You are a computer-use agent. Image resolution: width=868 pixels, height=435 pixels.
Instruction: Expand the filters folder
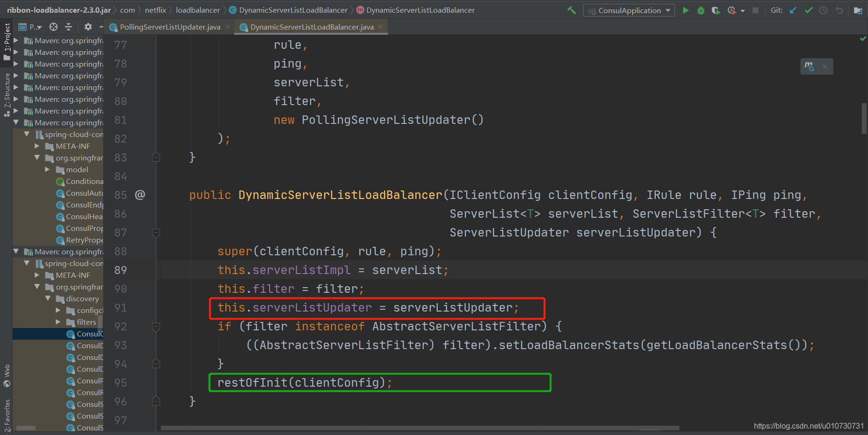point(58,322)
